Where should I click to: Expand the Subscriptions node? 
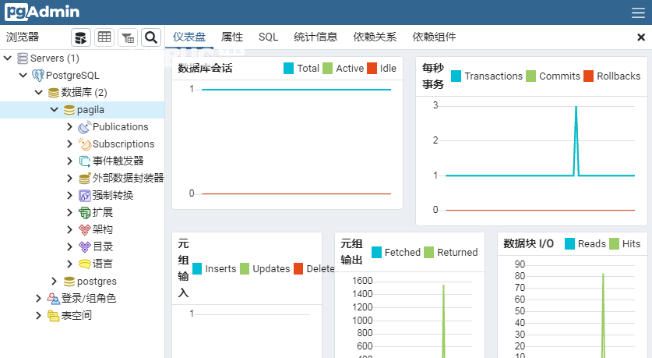click(x=70, y=144)
